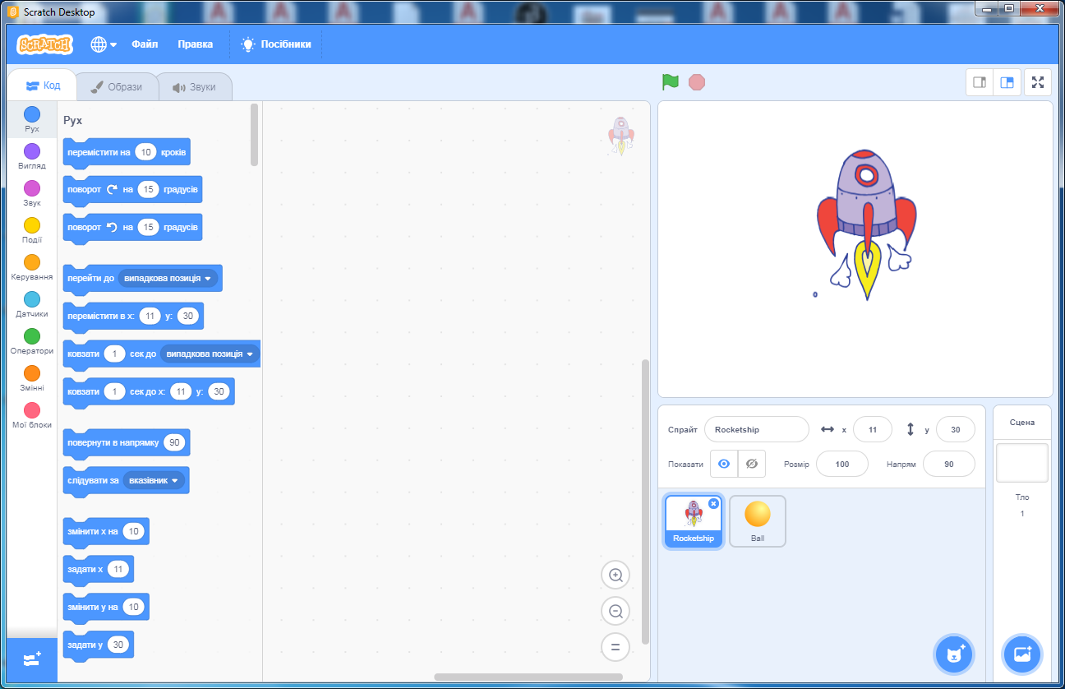Click the Напрям direction field
Viewport: 1065px width, 689px height.
pyautogui.click(x=949, y=464)
